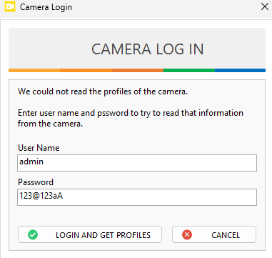The height and width of the screenshot is (258, 272).
Task: Focus the User Name field containing admin
Action: point(137,163)
